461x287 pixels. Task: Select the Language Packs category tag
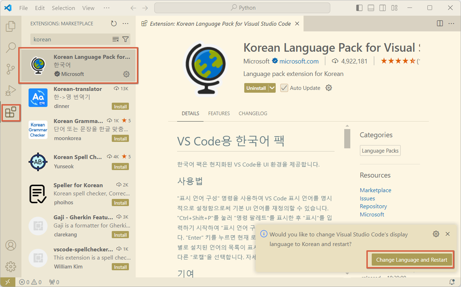point(380,151)
